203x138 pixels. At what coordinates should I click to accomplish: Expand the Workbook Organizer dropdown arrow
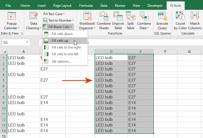(95, 28)
